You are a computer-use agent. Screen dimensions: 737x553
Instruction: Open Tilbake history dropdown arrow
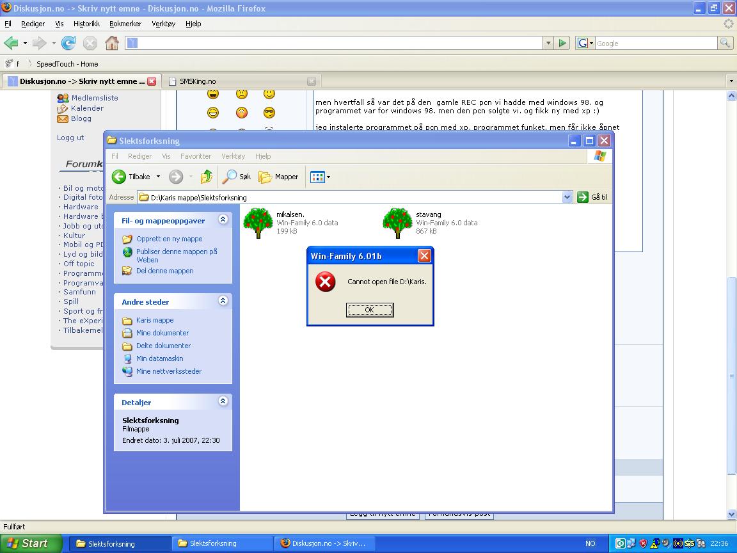(x=159, y=177)
